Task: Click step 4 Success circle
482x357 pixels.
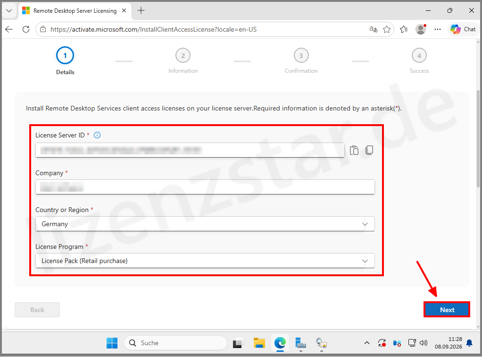Action: point(419,56)
